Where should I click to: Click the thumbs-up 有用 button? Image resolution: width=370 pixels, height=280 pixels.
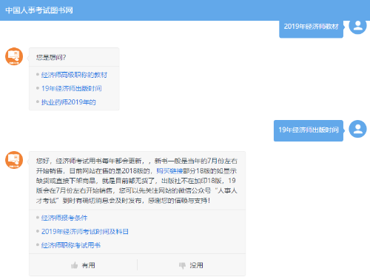click(x=83, y=265)
